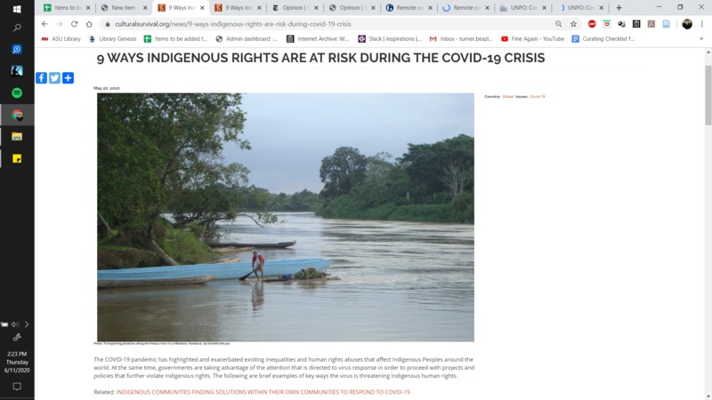Open the Windows Start menu
Viewport: 712px width, 400px height.
pos(17,9)
